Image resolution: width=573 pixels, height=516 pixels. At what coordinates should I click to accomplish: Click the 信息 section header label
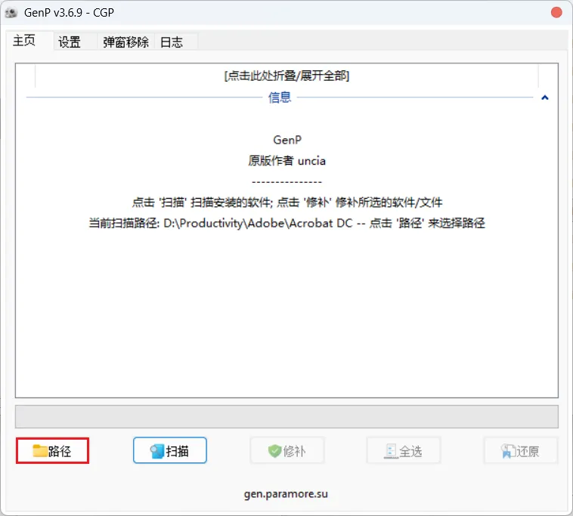[280, 97]
